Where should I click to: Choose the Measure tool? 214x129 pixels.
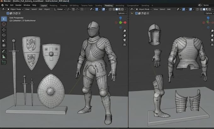click(x=4, y=56)
